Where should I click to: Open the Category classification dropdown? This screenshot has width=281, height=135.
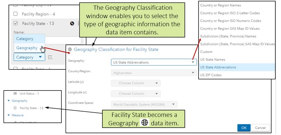click(29, 57)
